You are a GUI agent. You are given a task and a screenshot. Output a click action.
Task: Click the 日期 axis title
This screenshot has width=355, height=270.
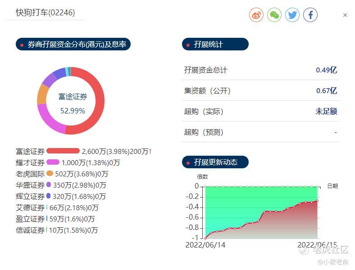point(332,186)
